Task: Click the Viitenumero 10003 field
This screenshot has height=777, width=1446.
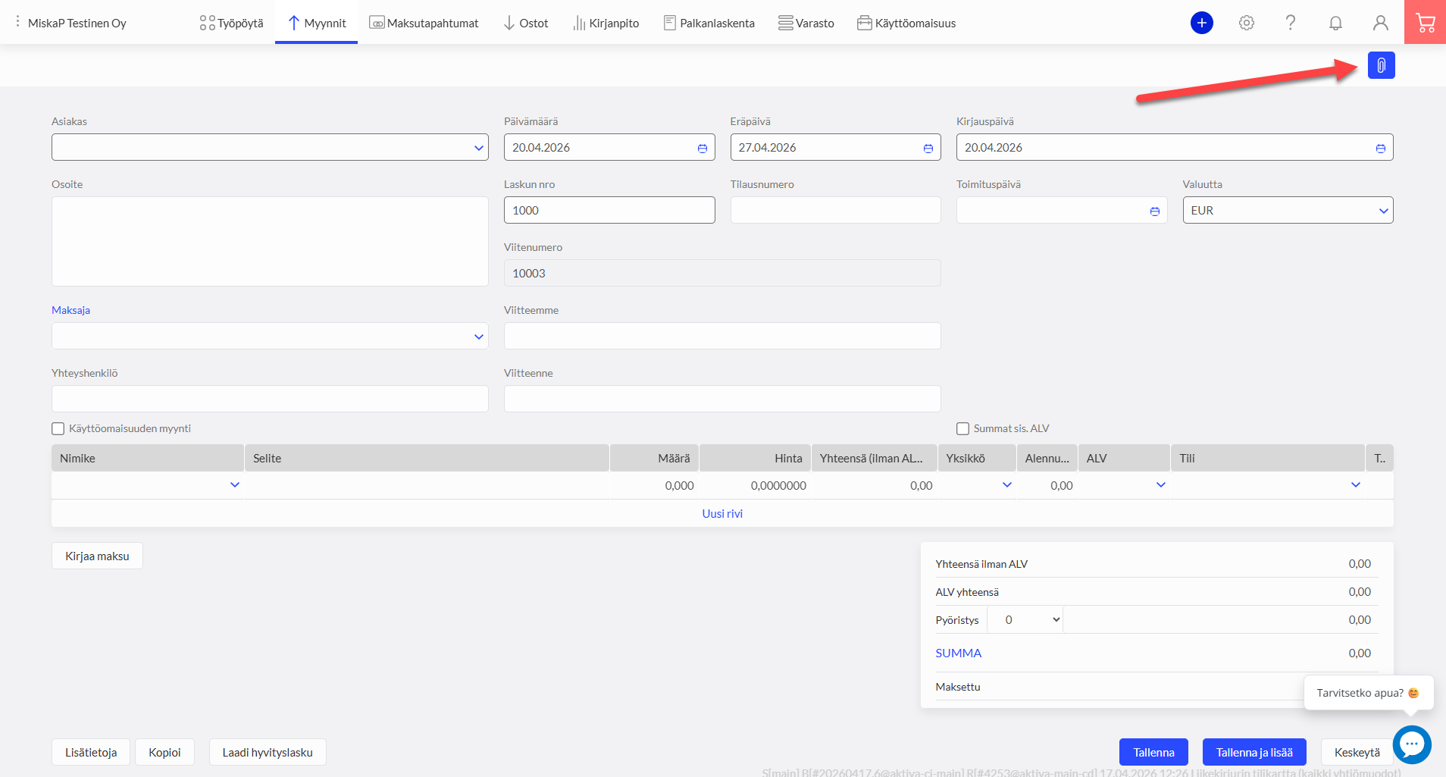Action: (x=722, y=273)
